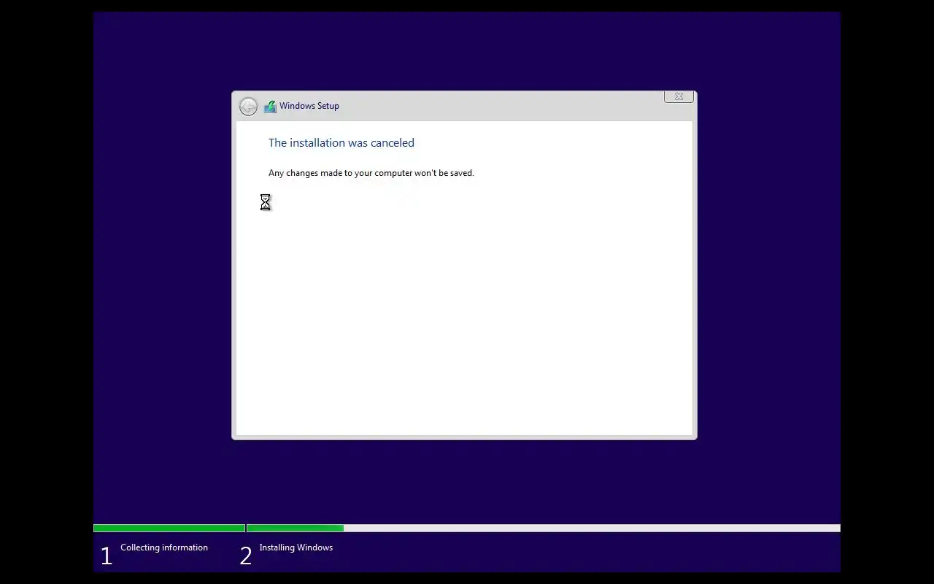Click the 'Windows Setup' title text
This screenshot has width=934, height=584.
tap(309, 106)
